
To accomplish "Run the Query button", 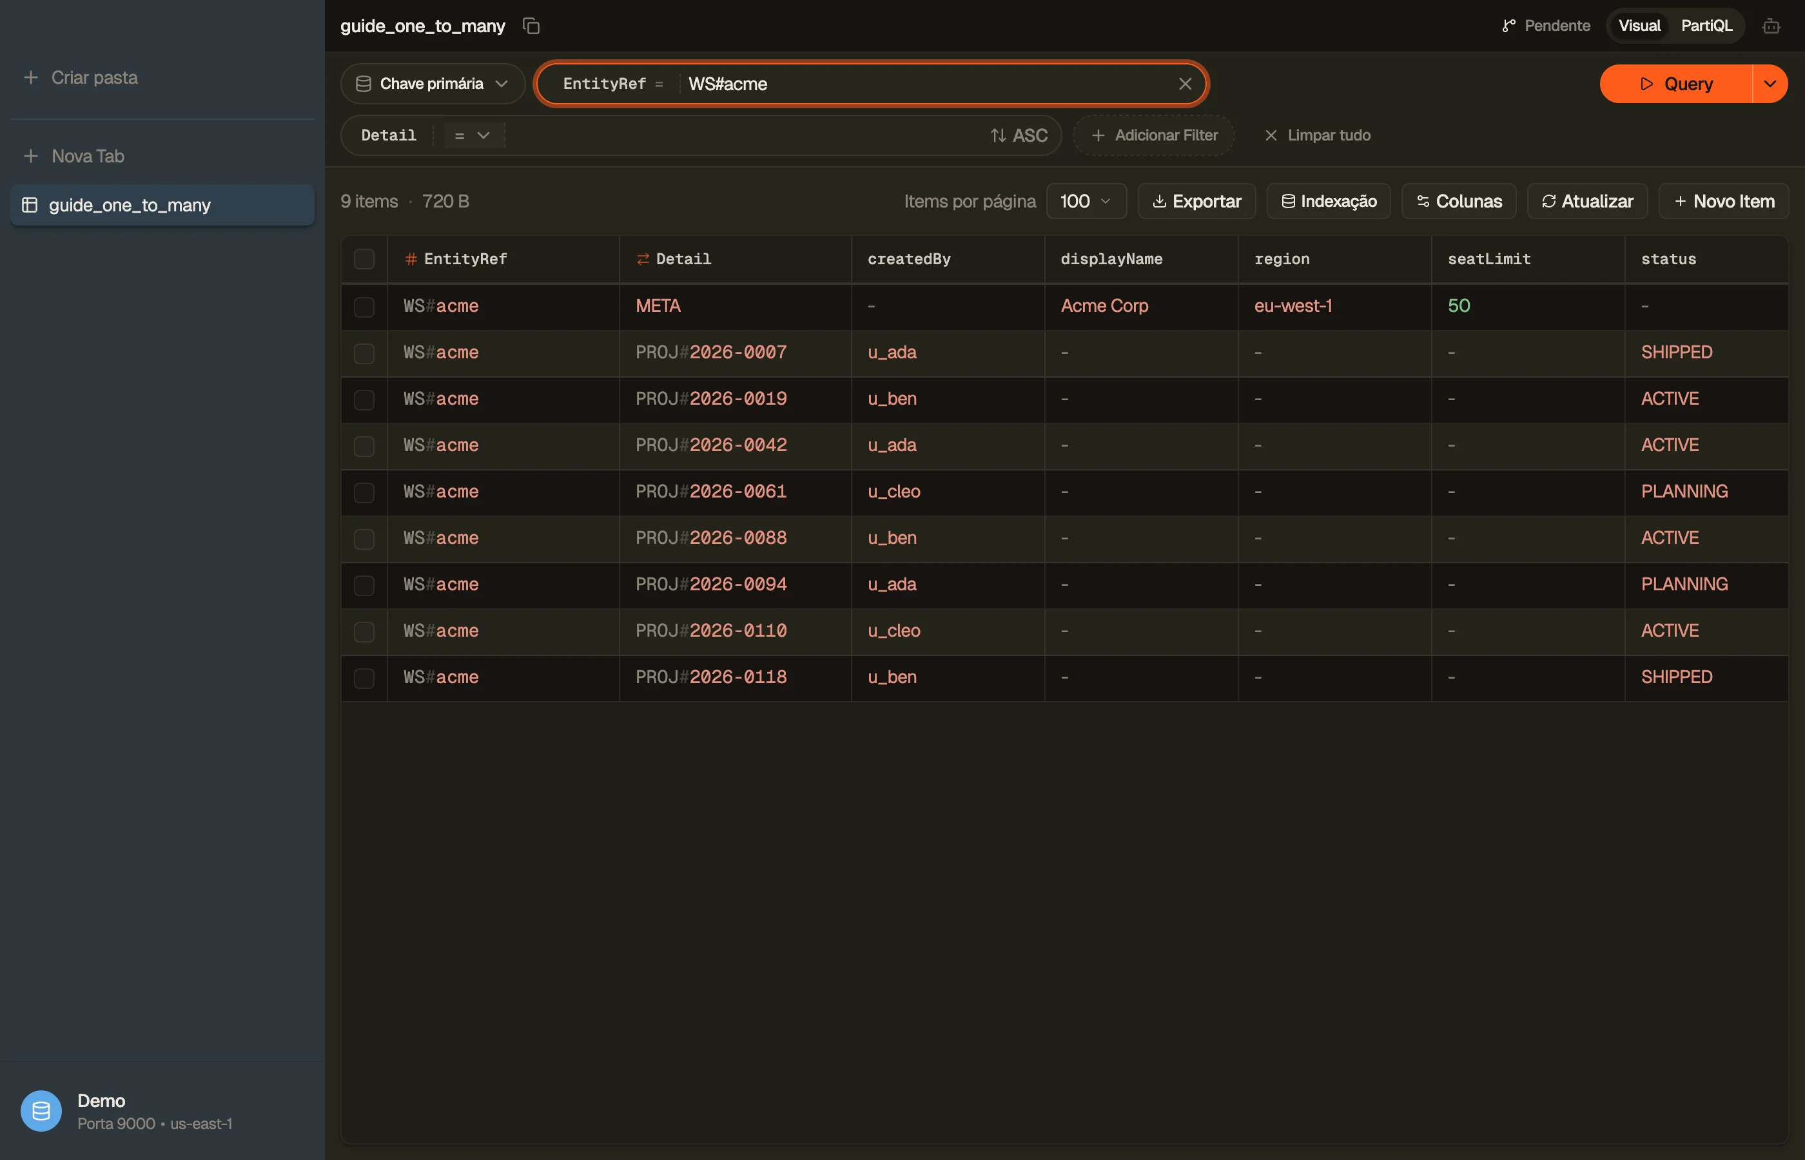I will point(1675,84).
